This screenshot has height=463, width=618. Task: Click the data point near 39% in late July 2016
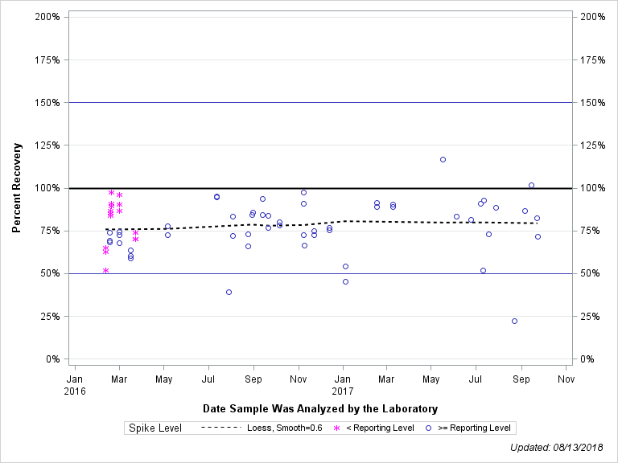coord(229,292)
